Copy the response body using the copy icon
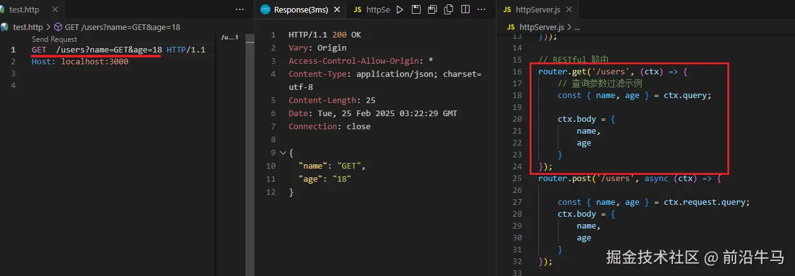Image resolution: width=795 pixels, height=276 pixels. pos(448,9)
